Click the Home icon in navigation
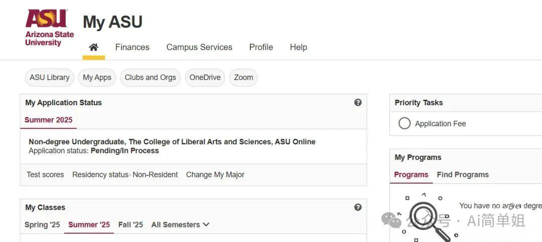This screenshot has height=242, width=542. click(93, 47)
